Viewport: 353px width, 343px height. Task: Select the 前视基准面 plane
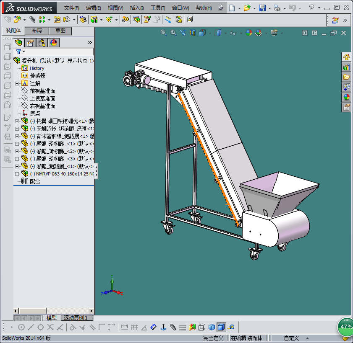point(42,91)
